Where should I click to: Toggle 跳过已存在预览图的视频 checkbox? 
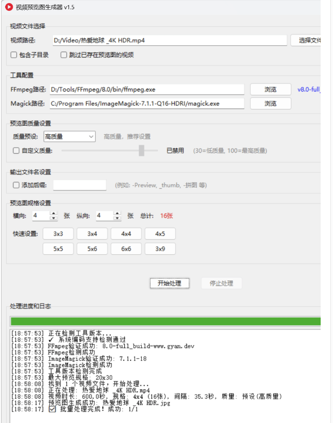pos(64,55)
